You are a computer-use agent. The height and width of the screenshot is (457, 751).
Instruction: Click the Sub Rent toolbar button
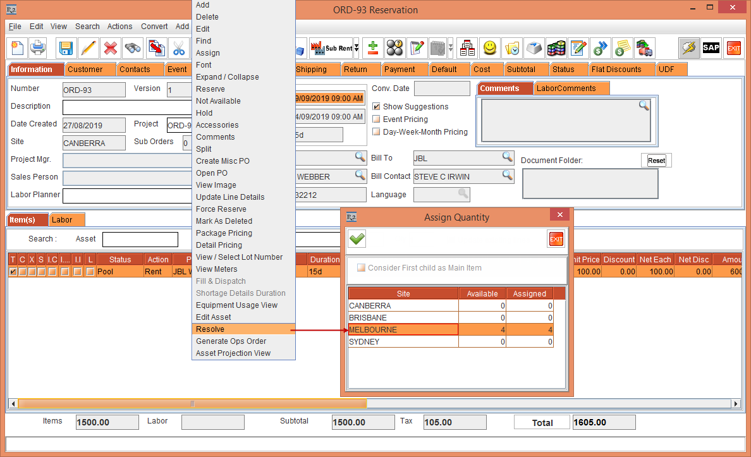pos(333,48)
